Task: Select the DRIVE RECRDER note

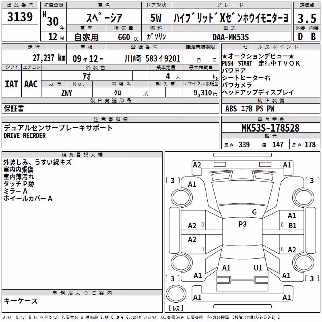Action: pos(25,136)
